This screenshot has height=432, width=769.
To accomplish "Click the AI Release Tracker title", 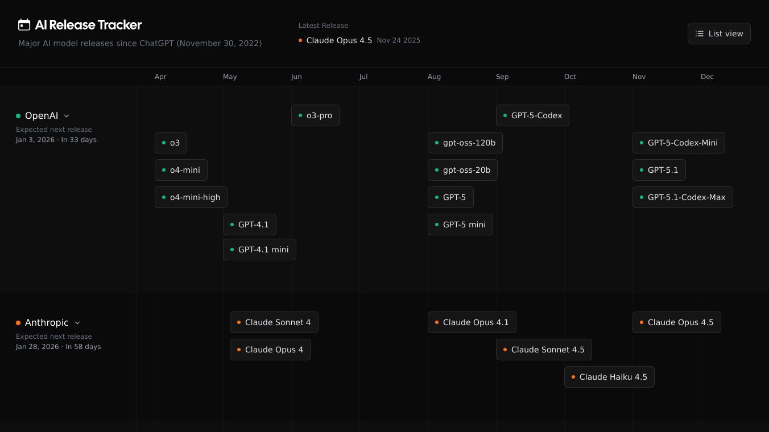I will (x=88, y=24).
